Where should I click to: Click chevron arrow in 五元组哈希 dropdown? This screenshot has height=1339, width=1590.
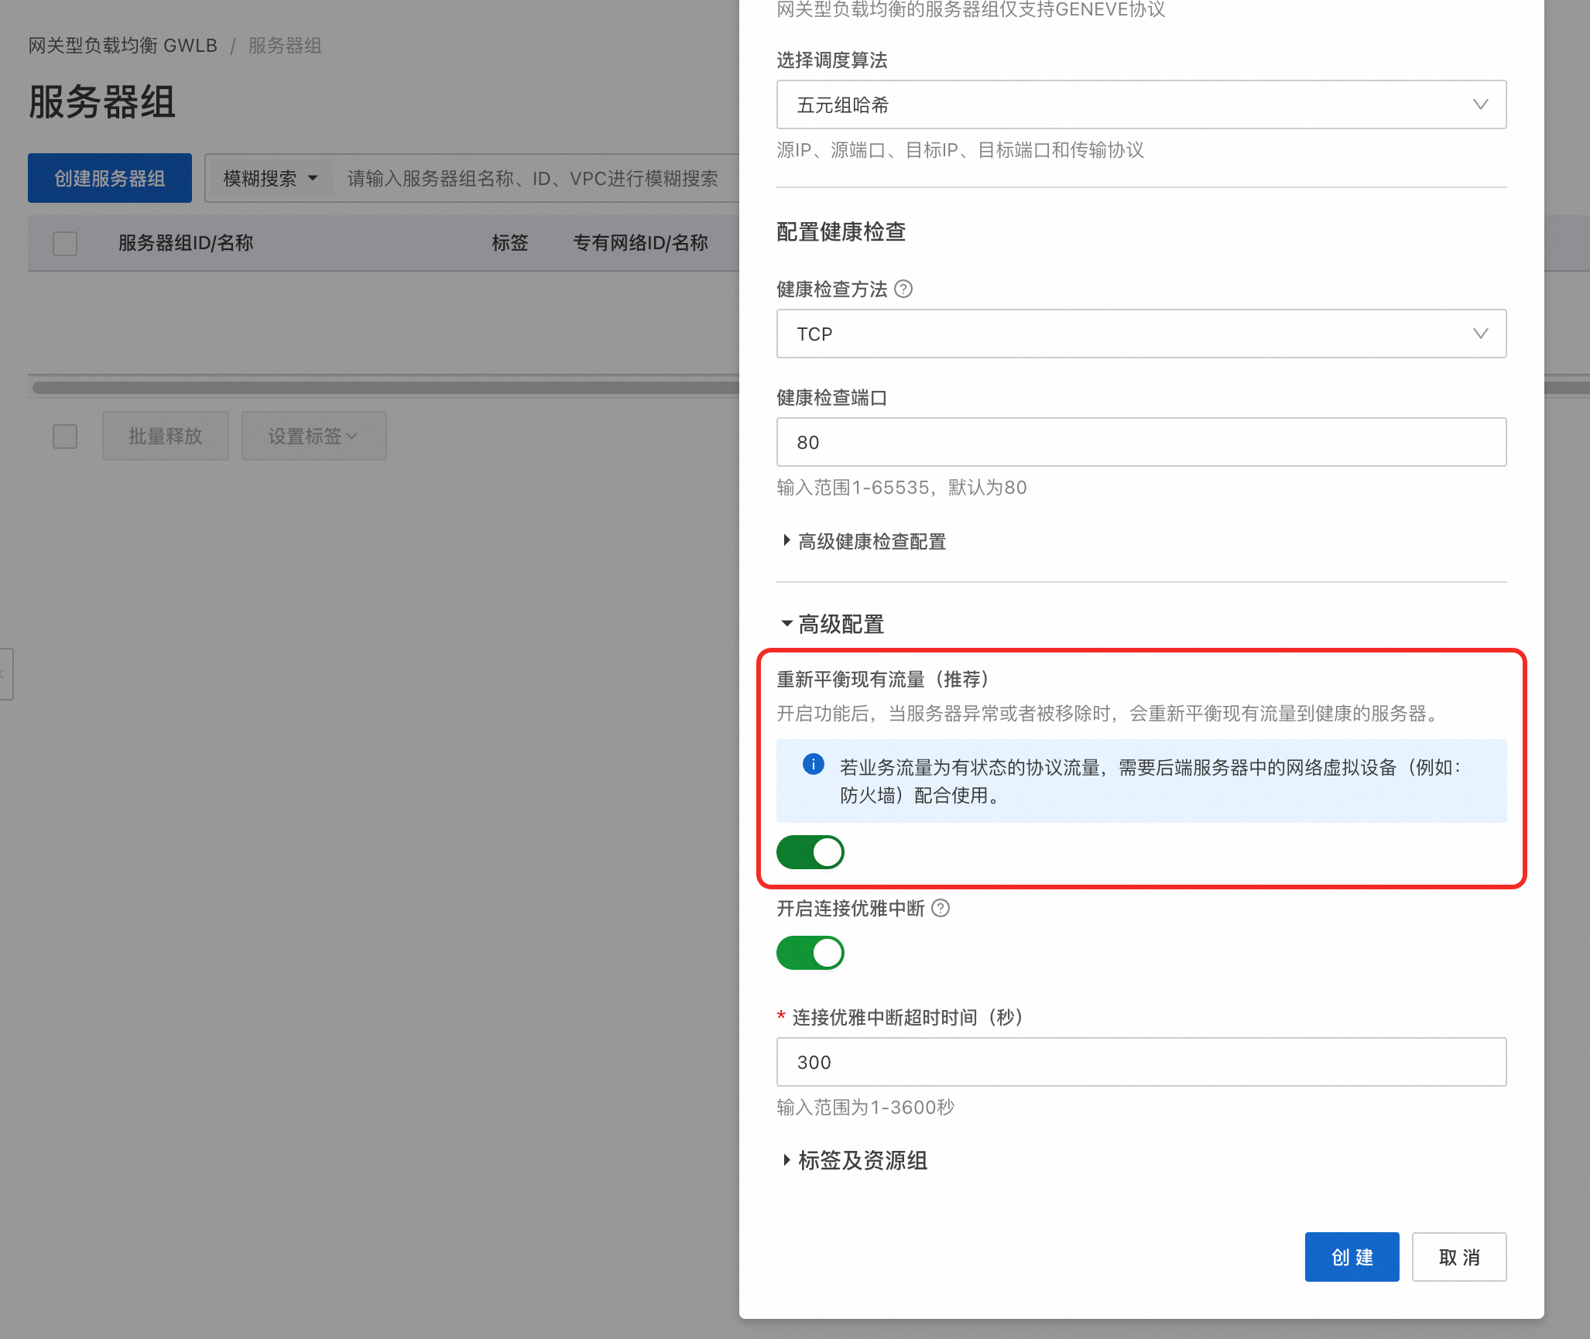[x=1480, y=104]
